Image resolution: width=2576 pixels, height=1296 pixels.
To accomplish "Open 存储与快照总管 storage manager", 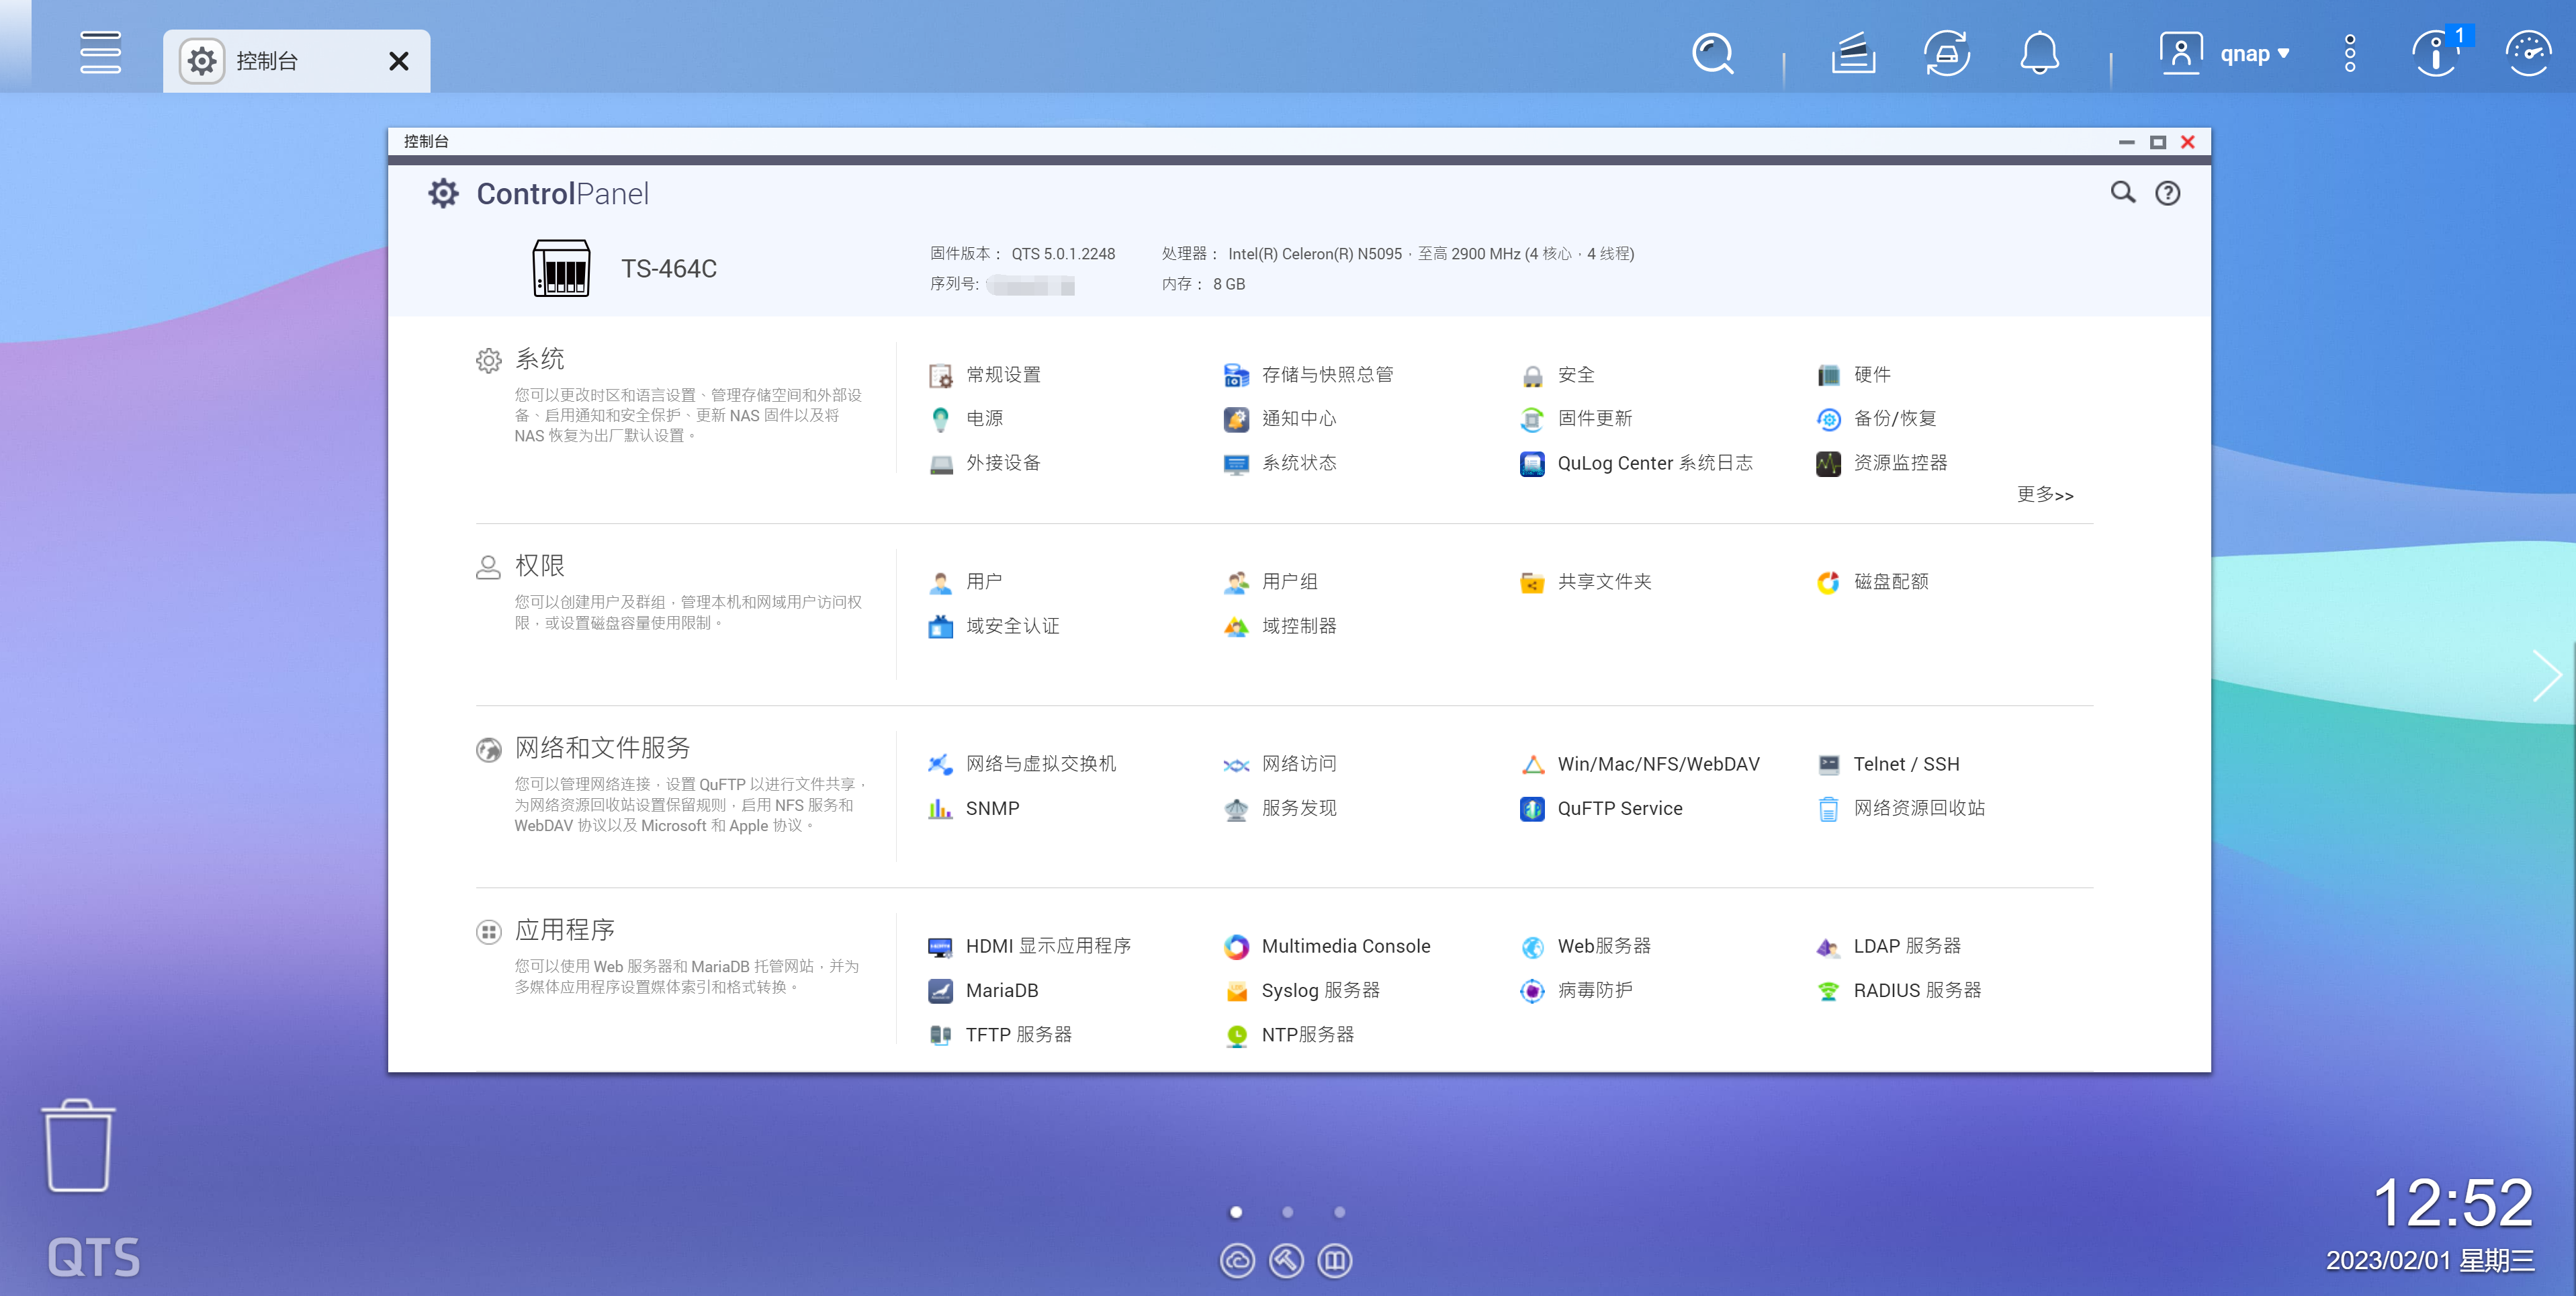I will [x=1309, y=375].
